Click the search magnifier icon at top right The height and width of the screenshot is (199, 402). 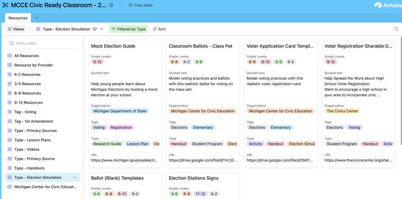(397, 29)
